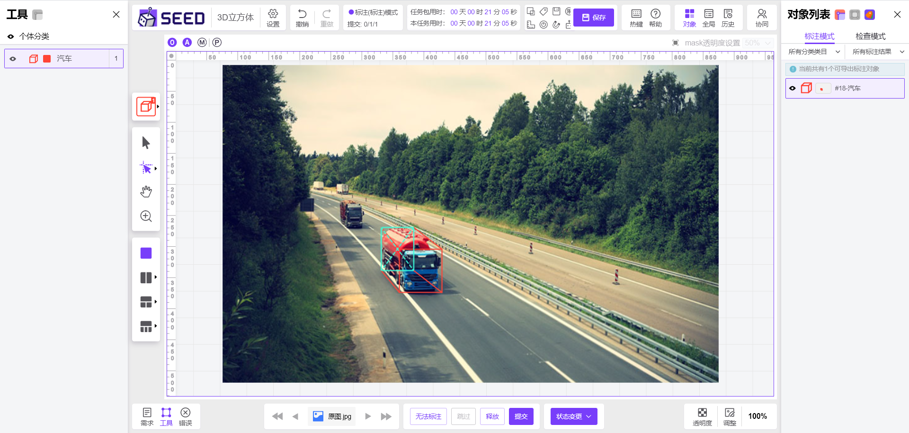Expand the four-pane layout submenu arrow

(x=156, y=326)
